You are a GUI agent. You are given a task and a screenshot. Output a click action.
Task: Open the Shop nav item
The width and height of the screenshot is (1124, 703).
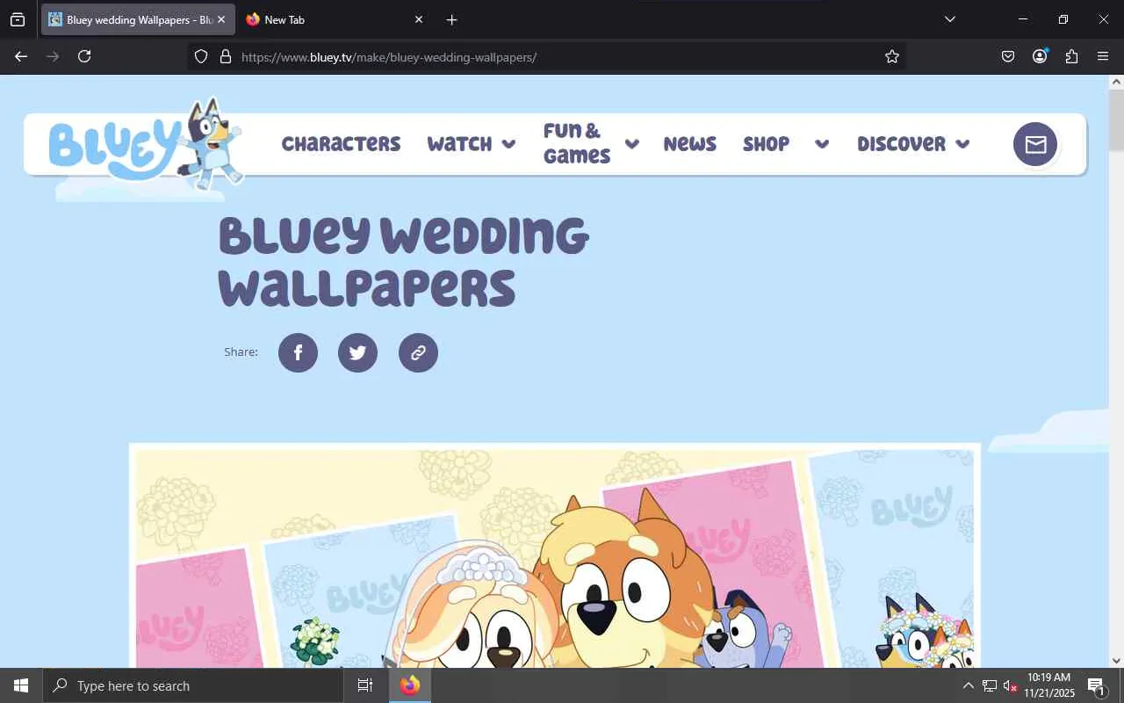(766, 144)
